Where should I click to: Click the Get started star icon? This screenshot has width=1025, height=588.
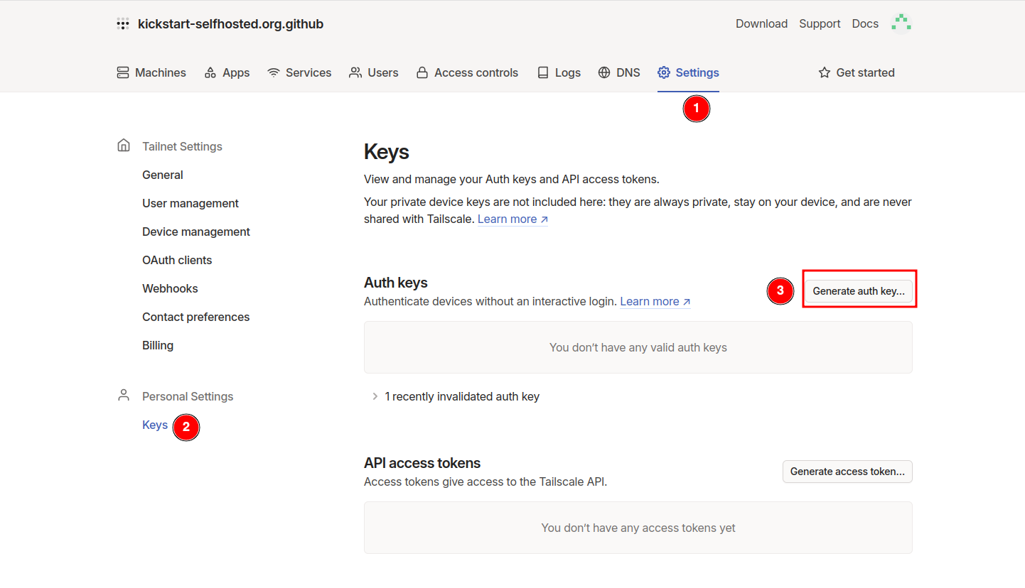click(825, 72)
